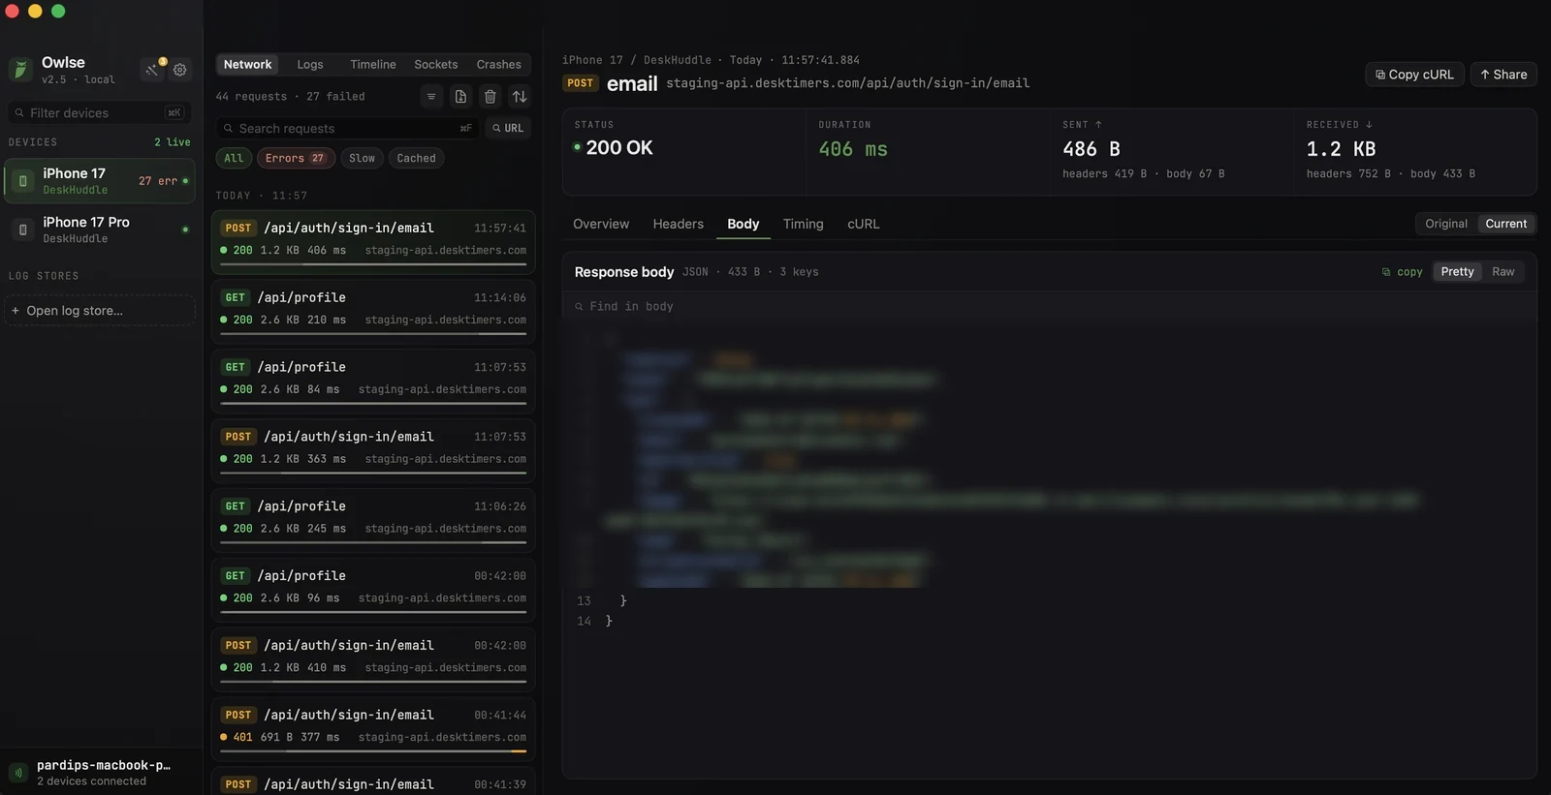Click the Share button
This screenshot has width=1551, height=795.
tap(1504, 75)
